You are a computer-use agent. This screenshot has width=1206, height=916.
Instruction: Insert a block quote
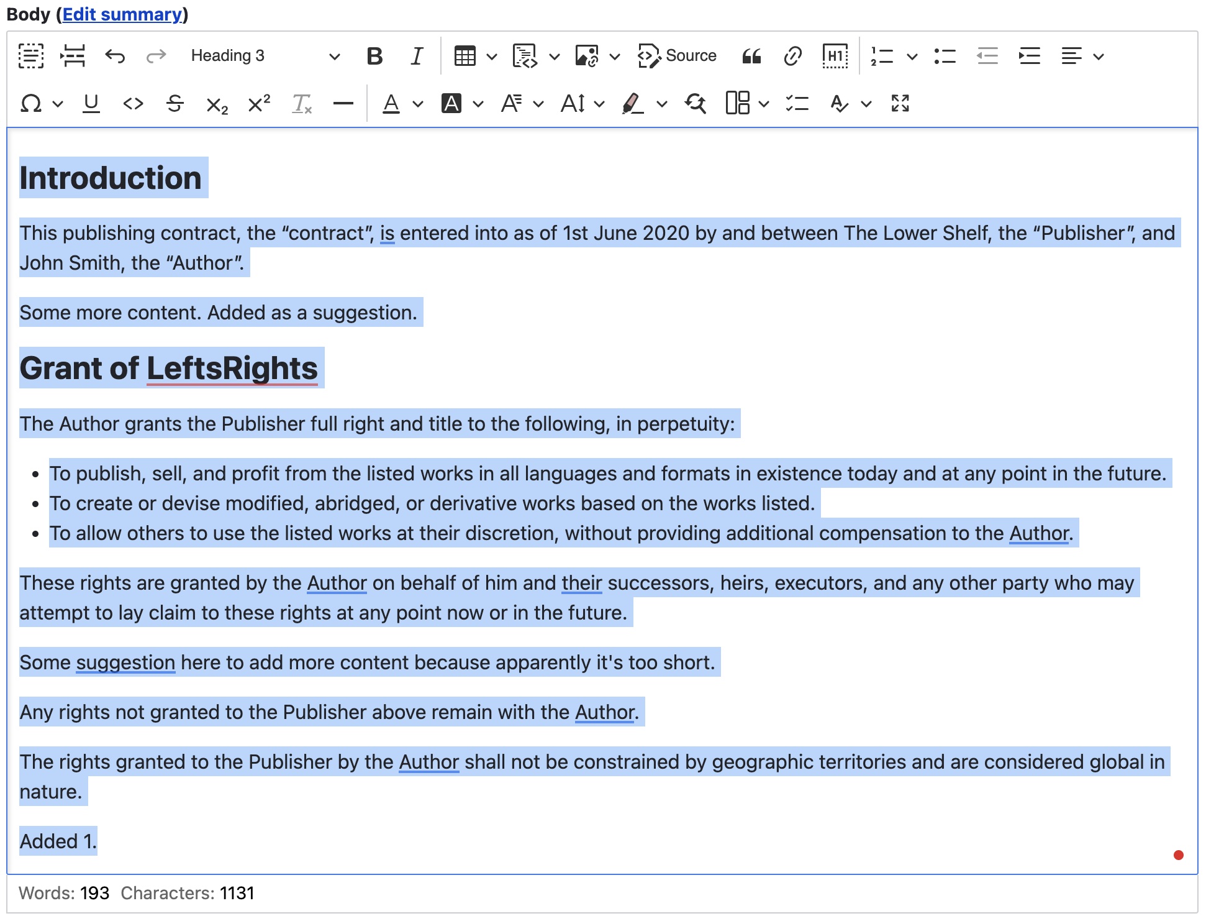coord(751,56)
